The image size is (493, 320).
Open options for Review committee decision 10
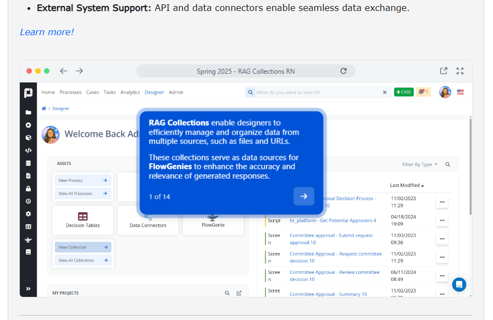[x=442, y=275]
